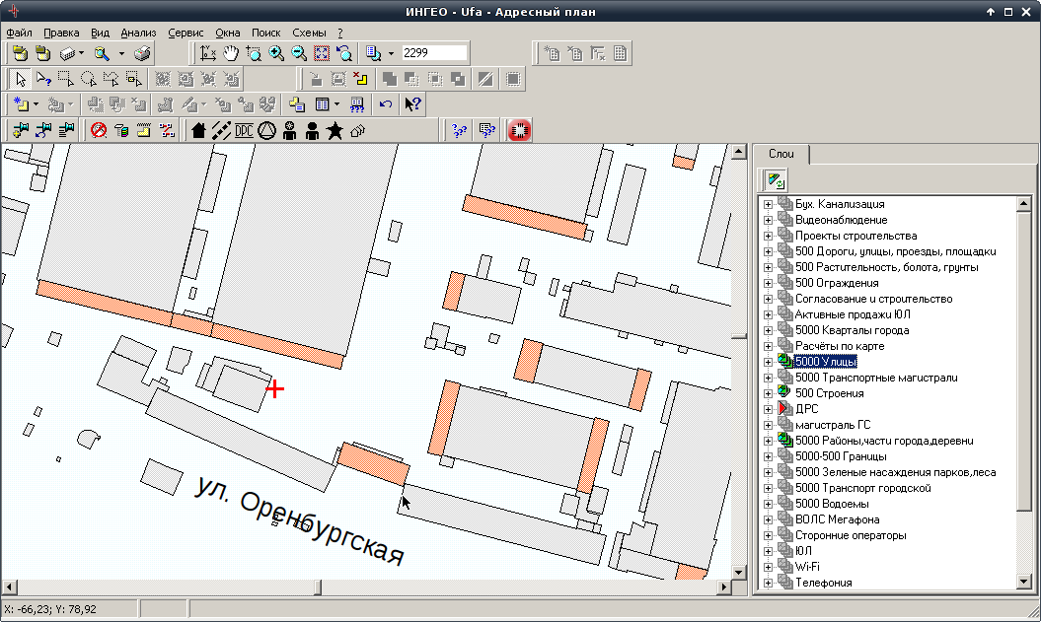Expand the Видеонаблюдение layer node

768,220
